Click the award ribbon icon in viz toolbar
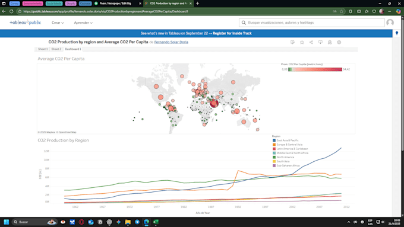This screenshot has height=227, width=404. [330, 42]
